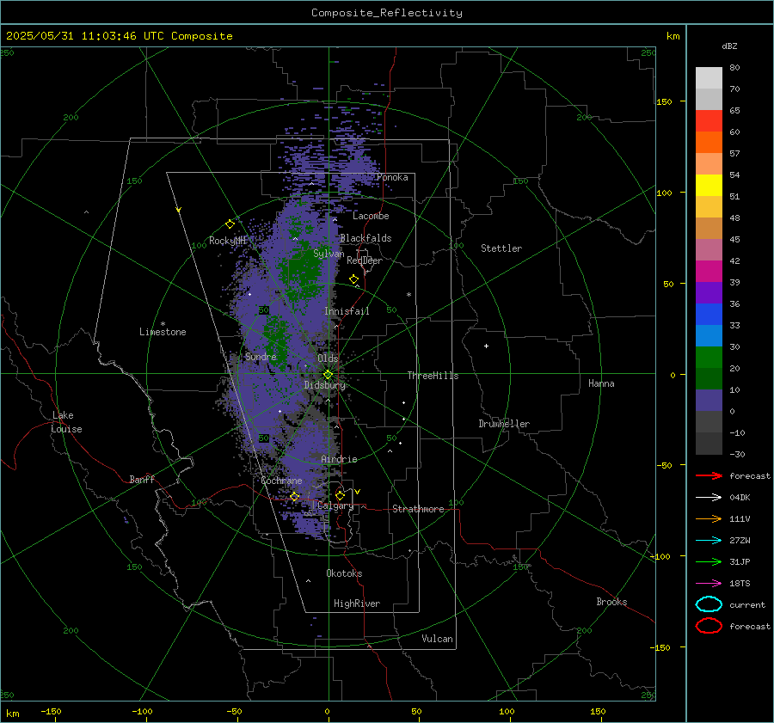Click the RedDeer label
This screenshot has height=723, width=774.
(365, 260)
